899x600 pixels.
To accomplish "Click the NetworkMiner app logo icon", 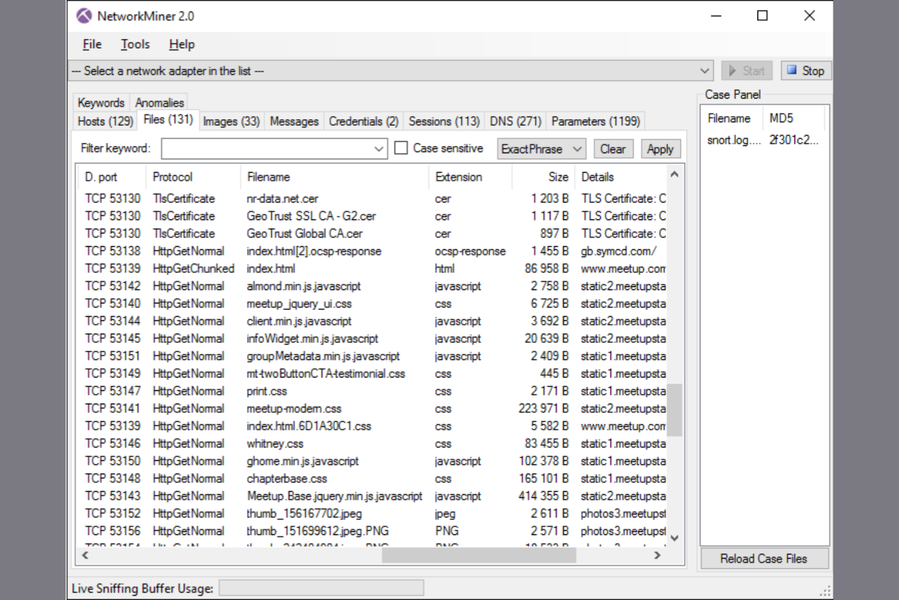I will click(x=84, y=16).
